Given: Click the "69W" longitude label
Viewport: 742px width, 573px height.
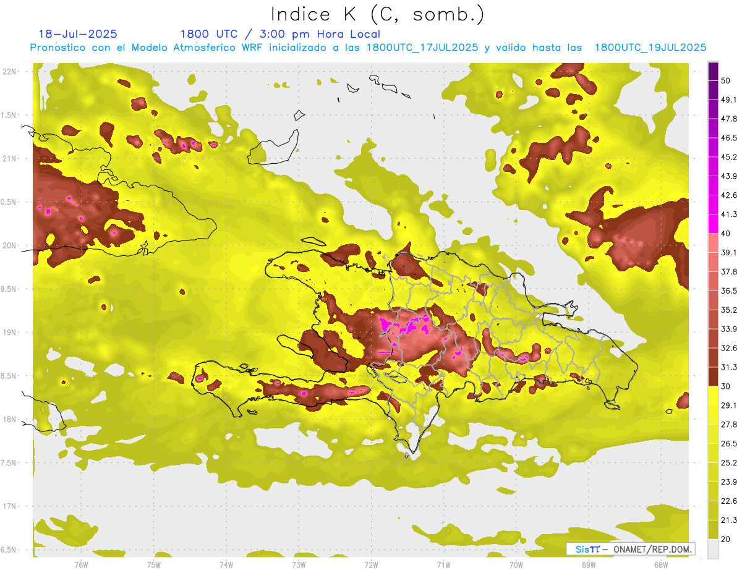Looking at the screenshot, I should (x=589, y=564).
